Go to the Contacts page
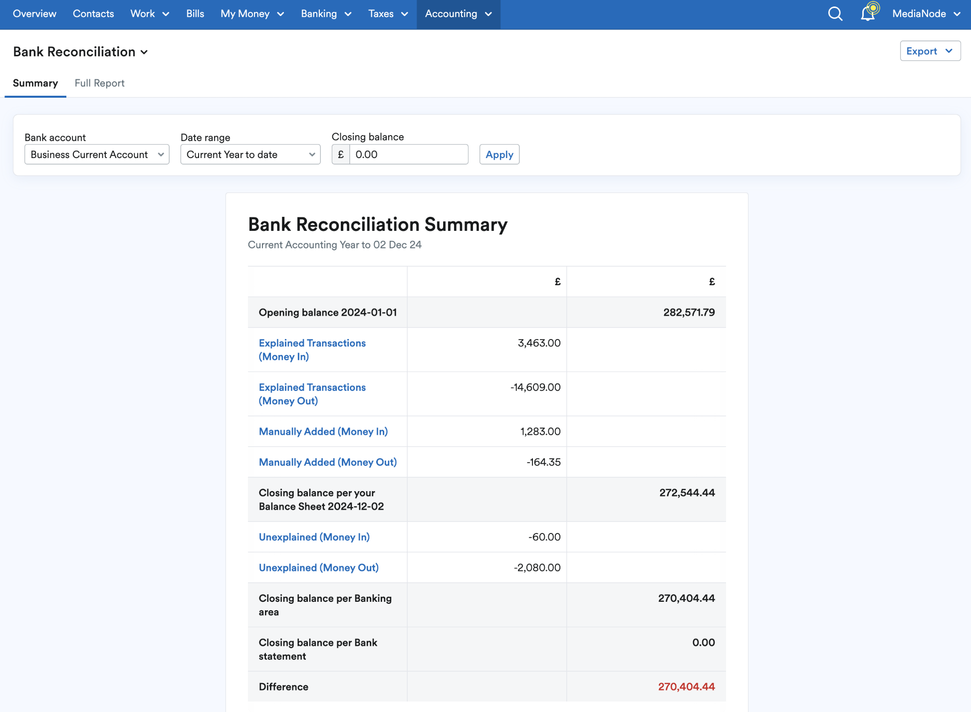Screen dimensions: 971x712 [x=93, y=14]
